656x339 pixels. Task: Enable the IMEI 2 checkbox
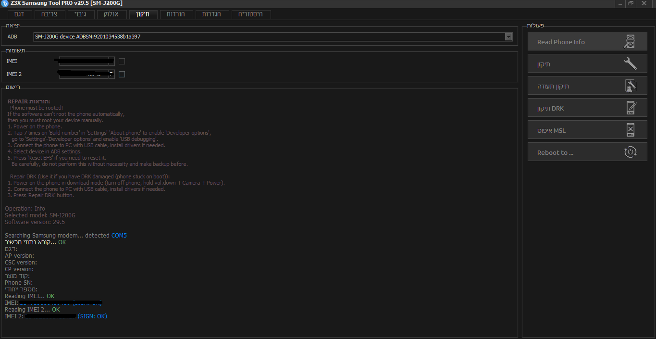coord(122,74)
